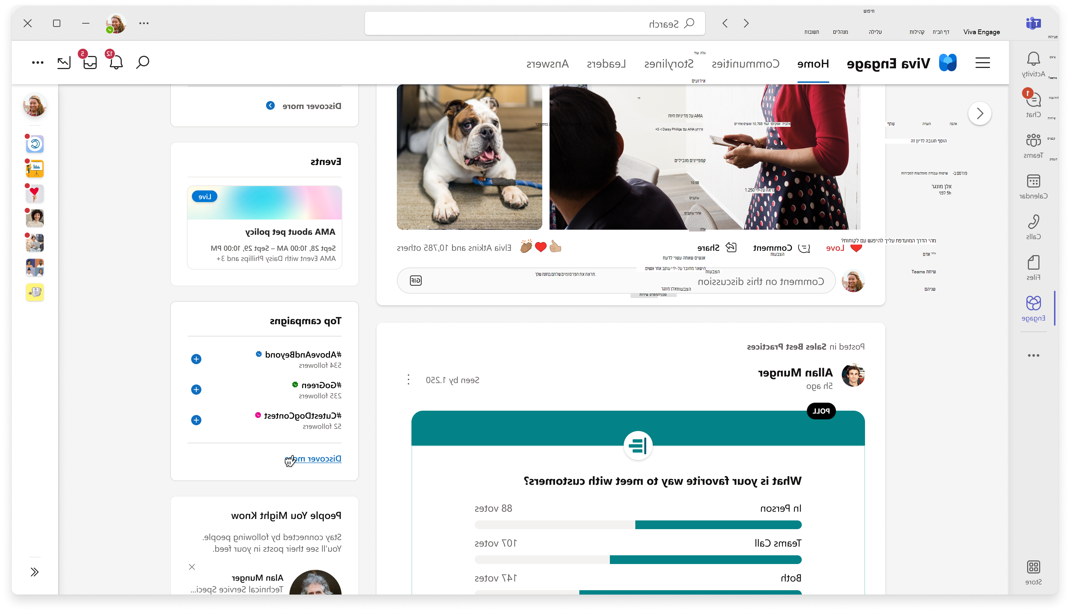Open the blue swirl community icon

35,144
